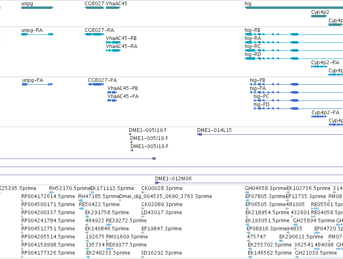Click RP004172614.5prime EST label
The image size is (343, 259).
tap(48, 196)
